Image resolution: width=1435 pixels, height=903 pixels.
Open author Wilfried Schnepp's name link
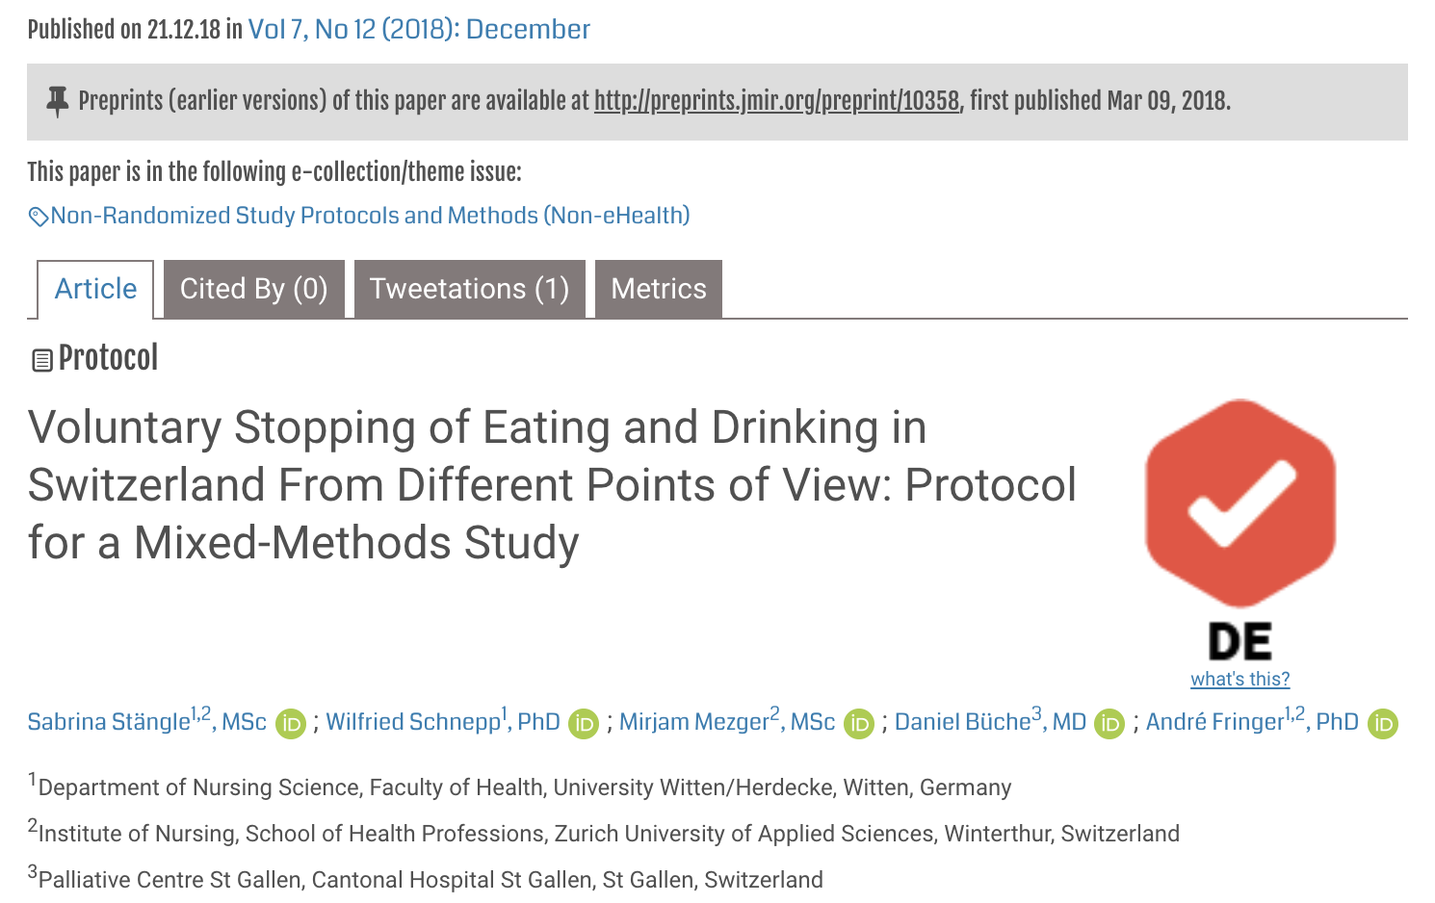point(413,722)
